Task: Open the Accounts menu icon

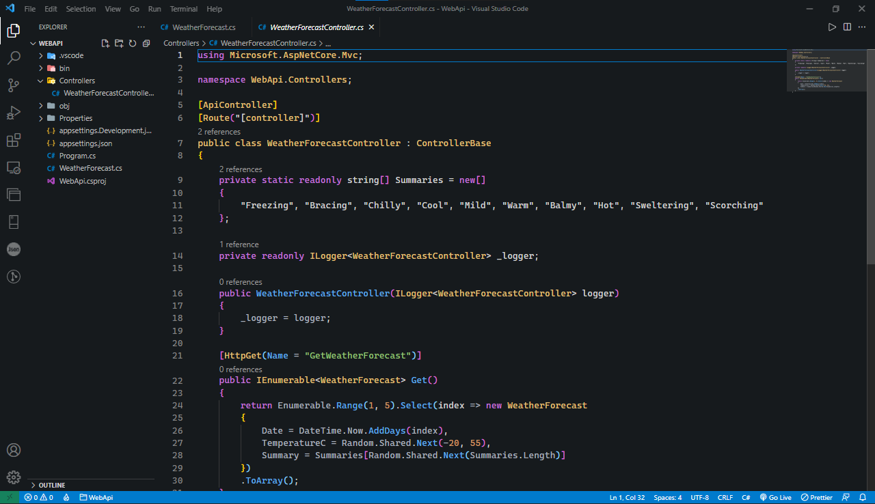Action: pos(14,450)
